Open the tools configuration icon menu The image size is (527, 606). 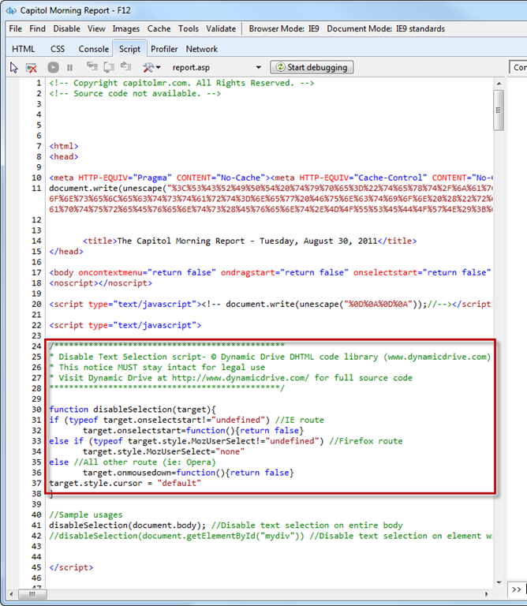point(151,68)
